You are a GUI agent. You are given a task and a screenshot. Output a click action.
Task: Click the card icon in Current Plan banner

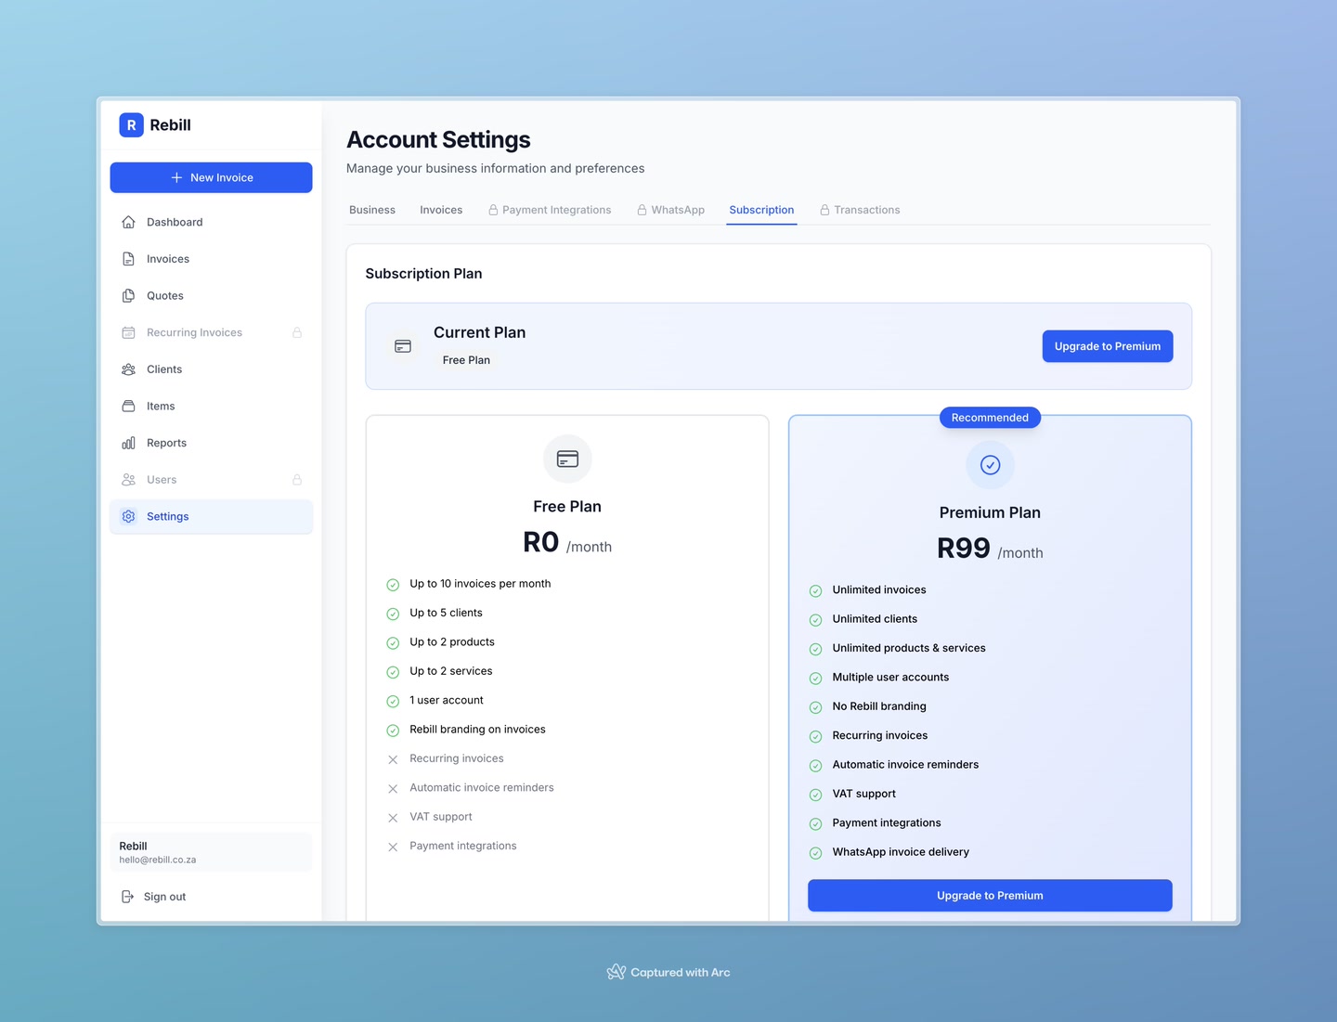pyautogui.click(x=403, y=345)
